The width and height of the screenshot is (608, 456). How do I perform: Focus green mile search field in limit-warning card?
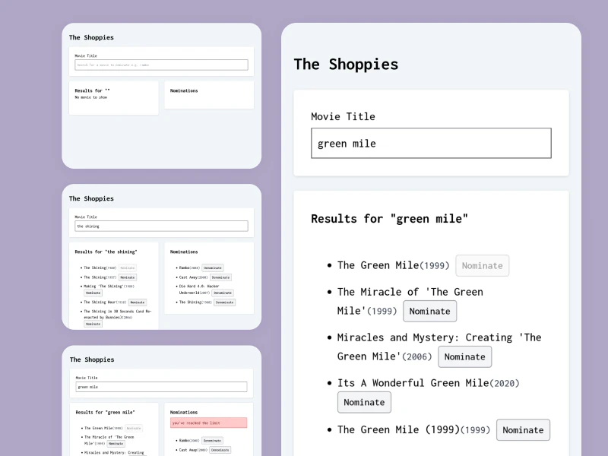161,387
